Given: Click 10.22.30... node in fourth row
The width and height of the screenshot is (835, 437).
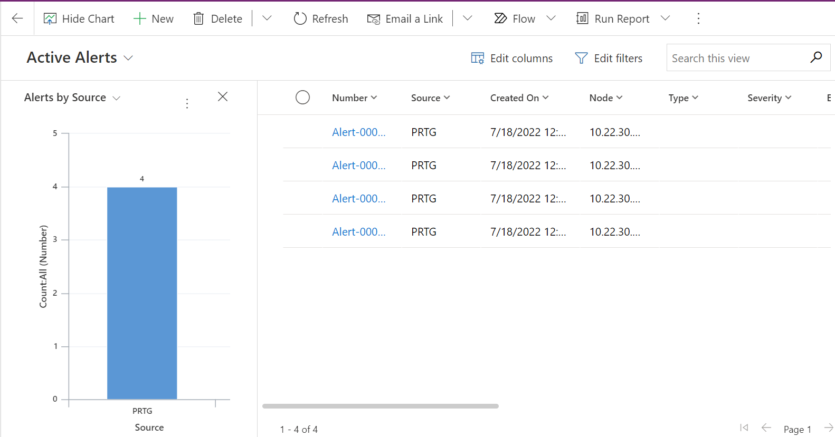Looking at the screenshot, I should point(615,232).
